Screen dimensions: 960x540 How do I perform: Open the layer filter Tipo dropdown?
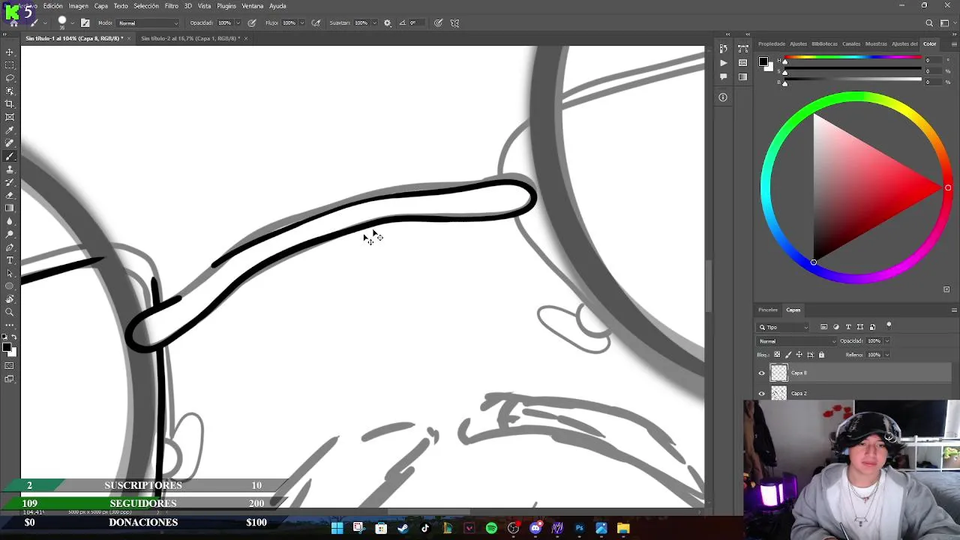pyautogui.click(x=784, y=327)
